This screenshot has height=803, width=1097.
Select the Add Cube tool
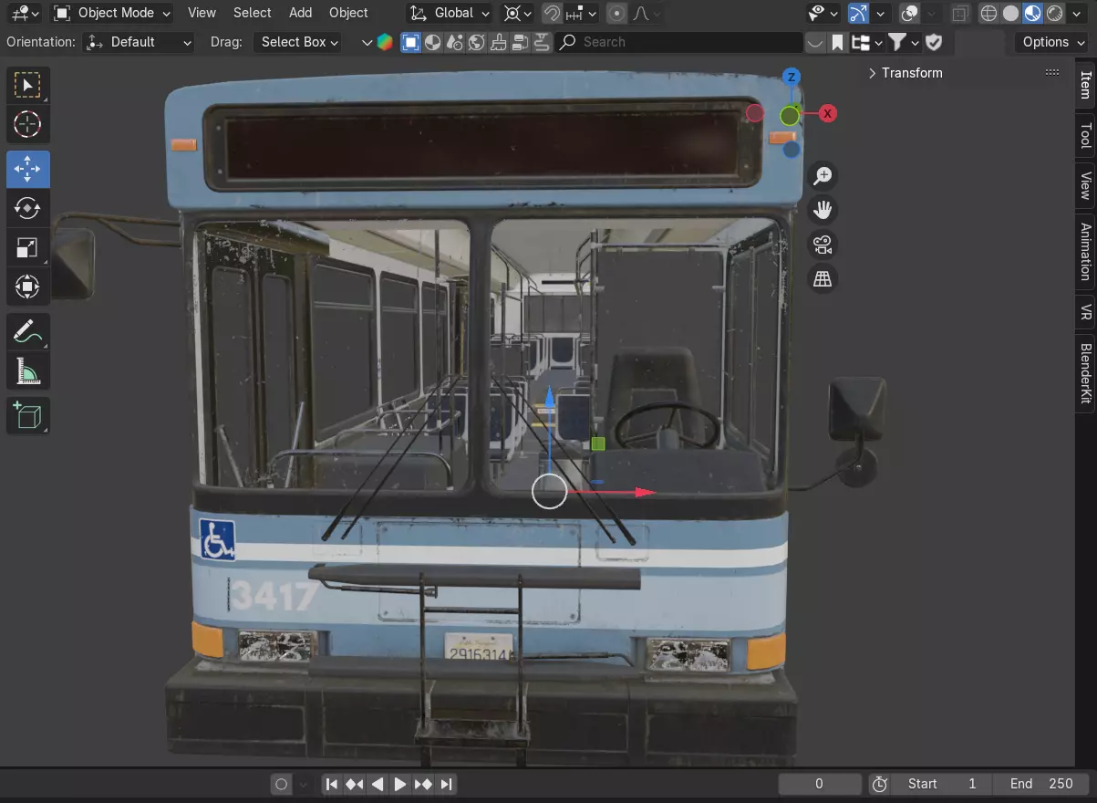[27, 415]
